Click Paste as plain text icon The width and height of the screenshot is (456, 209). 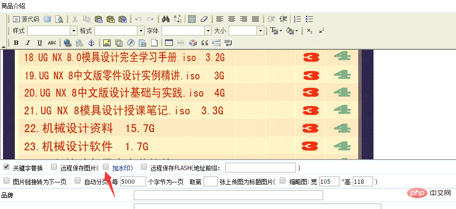(111, 19)
